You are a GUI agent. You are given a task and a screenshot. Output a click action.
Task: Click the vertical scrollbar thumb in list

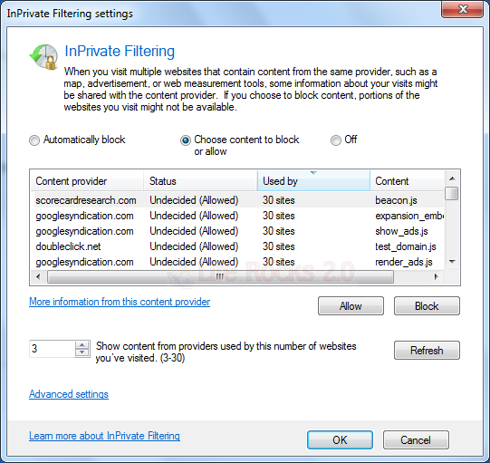(x=452, y=193)
